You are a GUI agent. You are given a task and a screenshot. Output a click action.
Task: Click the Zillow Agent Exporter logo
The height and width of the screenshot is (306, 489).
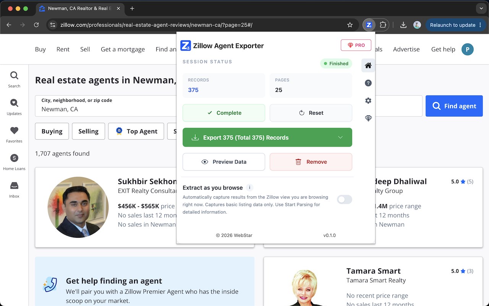[x=186, y=46]
